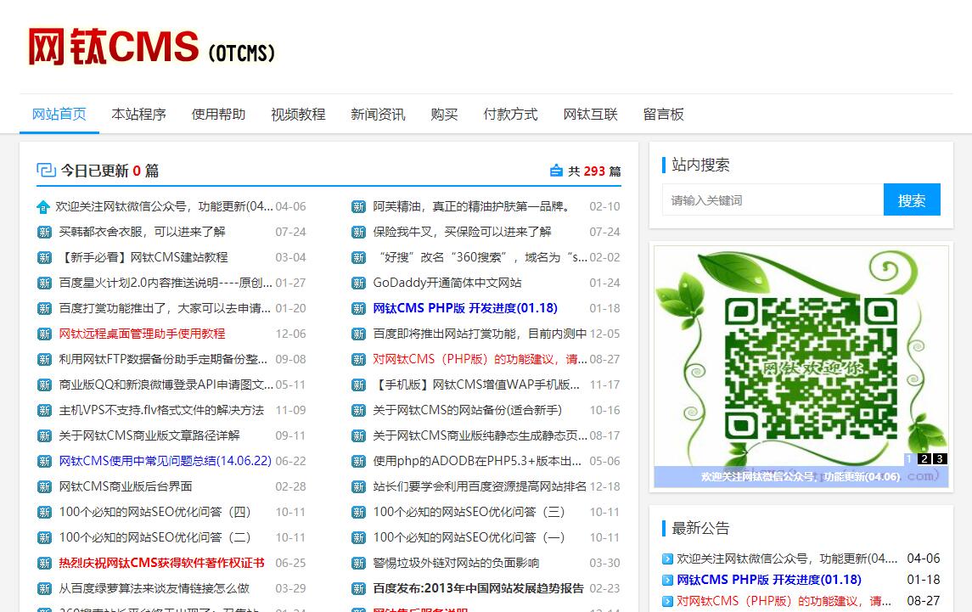
Task: Click 新 icon beside 阿芙精油
Action: [358, 207]
